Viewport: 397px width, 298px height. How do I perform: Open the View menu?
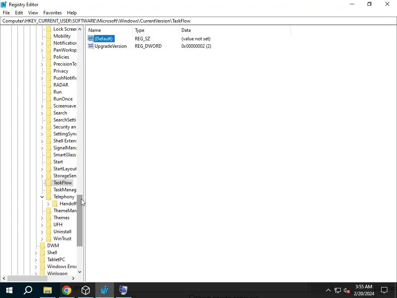coord(33,13)
